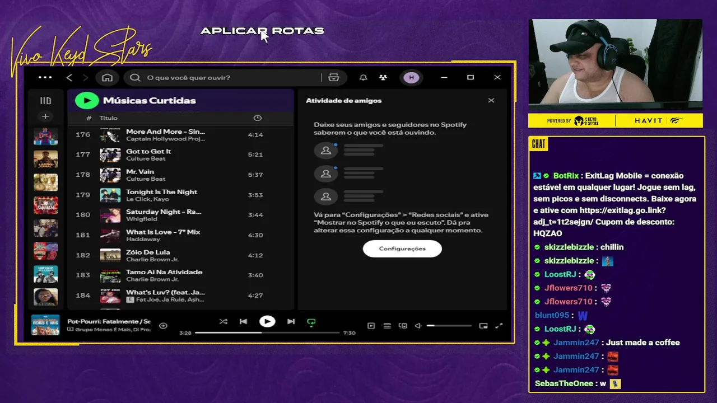The width and height of the screenshot is (717, 403).
Task: Toggle repeat mode
Action: pos(311,322)
